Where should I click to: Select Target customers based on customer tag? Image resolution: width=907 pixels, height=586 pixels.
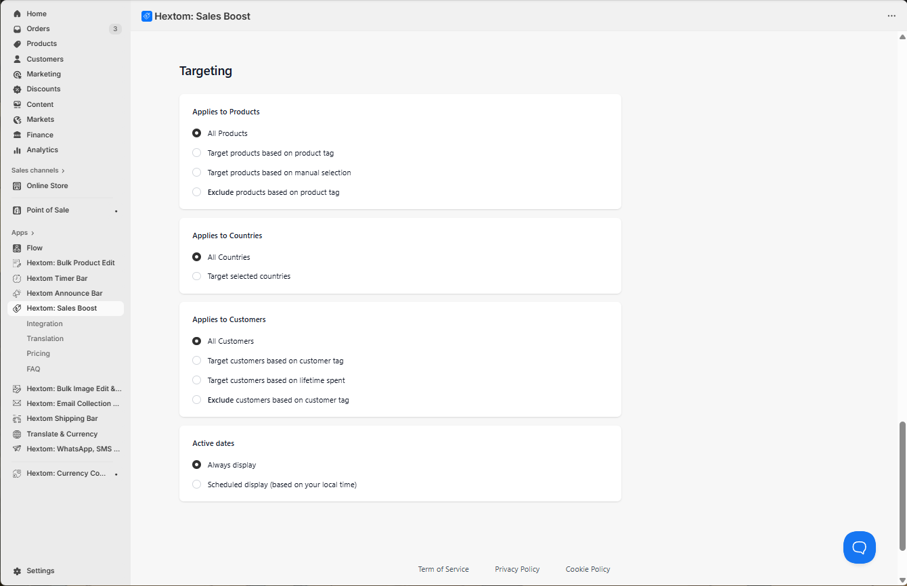click(x=197, y=361)
